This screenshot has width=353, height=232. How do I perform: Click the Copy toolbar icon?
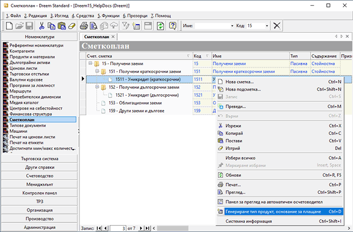point(52,26)
